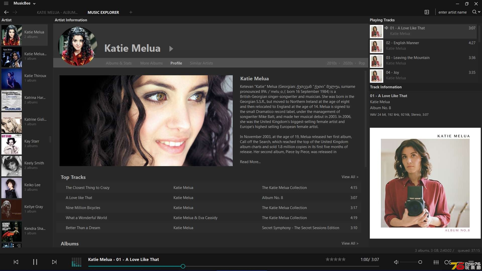Open the Similar Artists tab
The width and height of the screenshot is (482, 271).
coord(201,63)
